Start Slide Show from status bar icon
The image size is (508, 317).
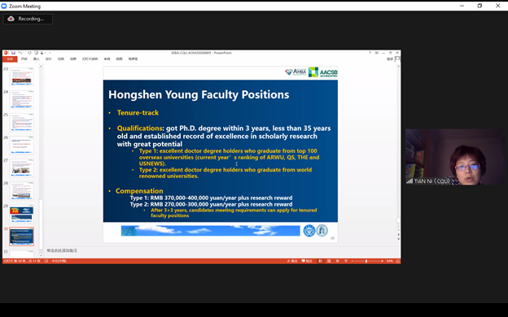click(x=346, y=261)
